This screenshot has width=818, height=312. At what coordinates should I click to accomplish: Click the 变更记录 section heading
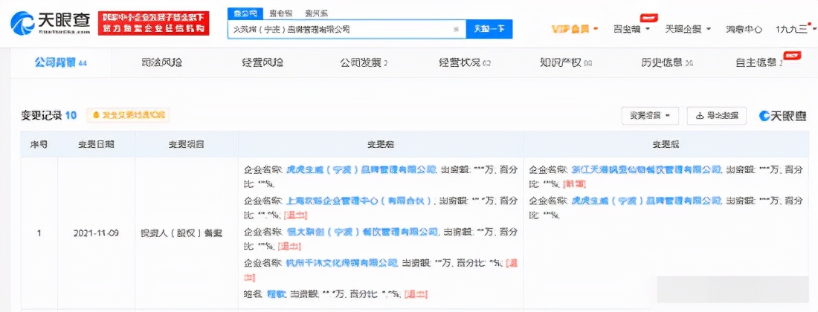pos(41,115)
